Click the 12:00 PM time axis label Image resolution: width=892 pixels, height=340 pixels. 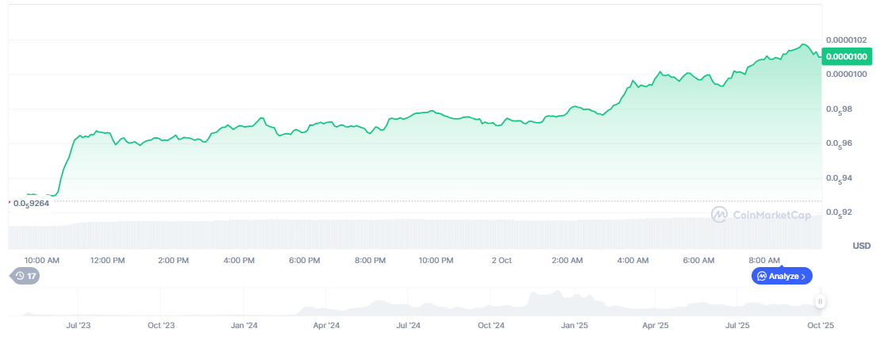[x=107, y=261]
